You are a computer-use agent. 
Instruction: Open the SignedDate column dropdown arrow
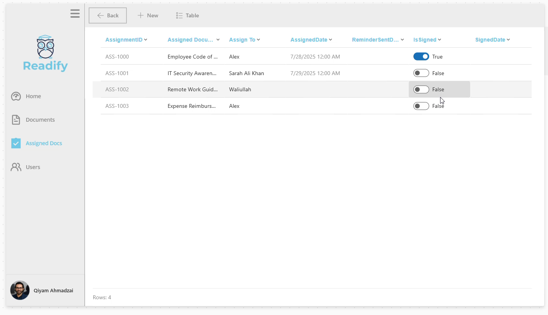point(508,40)
